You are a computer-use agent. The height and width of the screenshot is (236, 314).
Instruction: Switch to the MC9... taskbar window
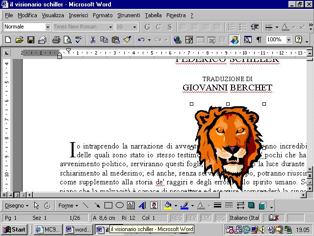(48, 230)
